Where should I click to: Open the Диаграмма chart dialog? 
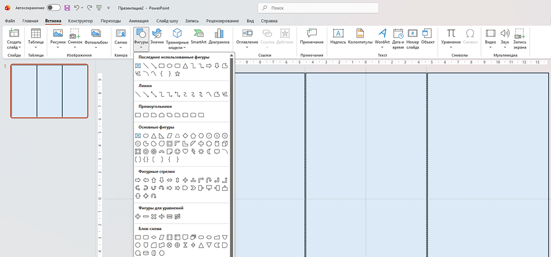point(219,36)
